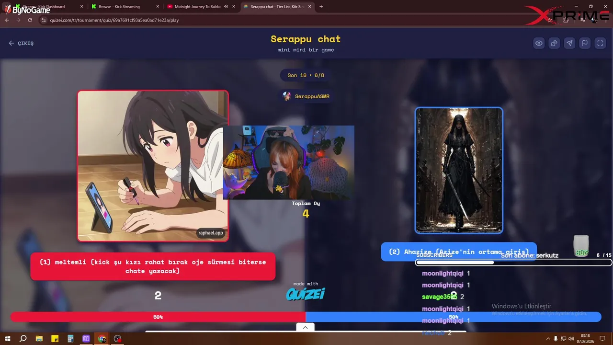Click the ÇIKIŞ exit button
This screenshot has width=613, height=345.
pos(21,43)
